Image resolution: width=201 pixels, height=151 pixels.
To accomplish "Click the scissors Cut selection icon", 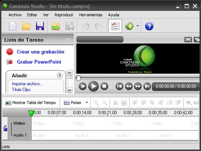I will tap(115, 103).
